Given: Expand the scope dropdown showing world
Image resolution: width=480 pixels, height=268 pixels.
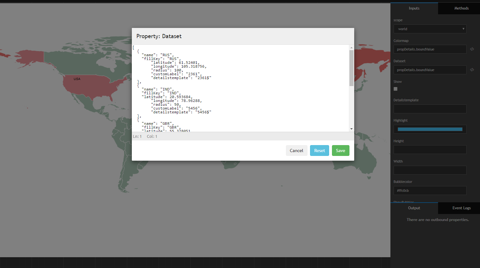Looking at the screenshot, I should [x=430, y=29].
